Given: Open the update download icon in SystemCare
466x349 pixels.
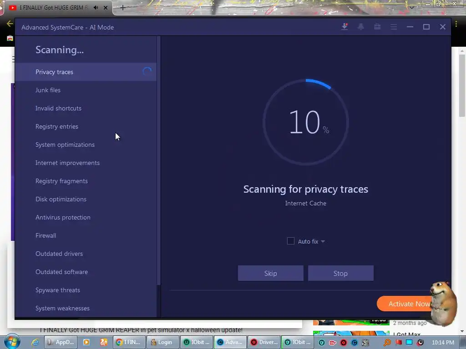Looking at the screenshot, I should 344,27.
